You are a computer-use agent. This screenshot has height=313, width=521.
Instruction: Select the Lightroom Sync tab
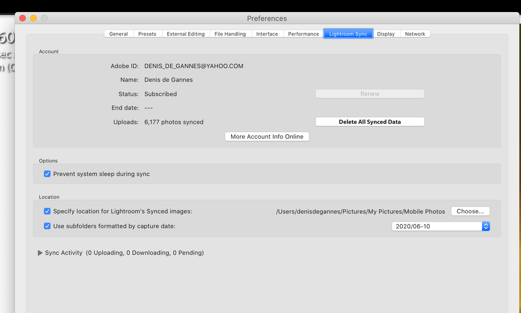pyautogui.click(x=348, y=34)
